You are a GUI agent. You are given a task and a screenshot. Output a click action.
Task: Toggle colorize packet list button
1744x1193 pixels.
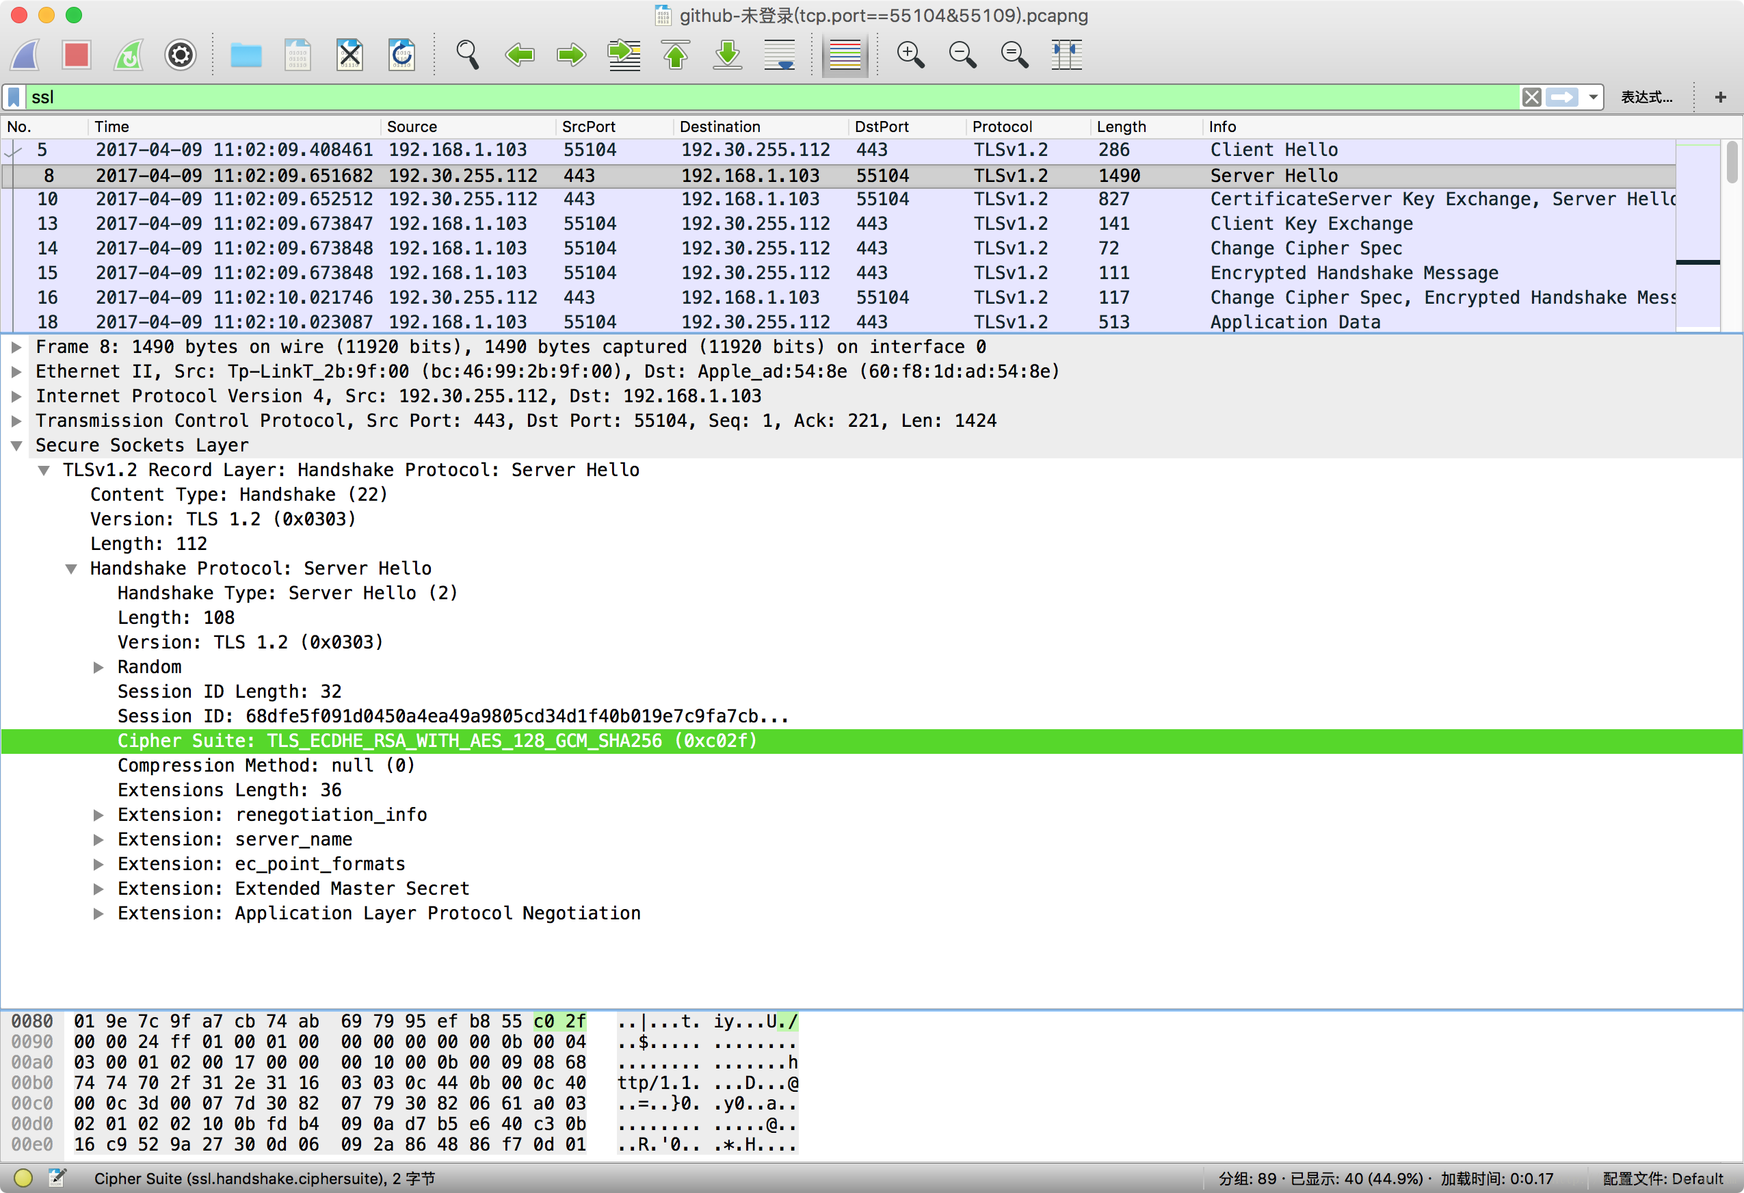(845, 55)
